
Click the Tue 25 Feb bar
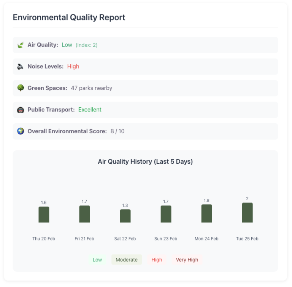click(247, 213)
